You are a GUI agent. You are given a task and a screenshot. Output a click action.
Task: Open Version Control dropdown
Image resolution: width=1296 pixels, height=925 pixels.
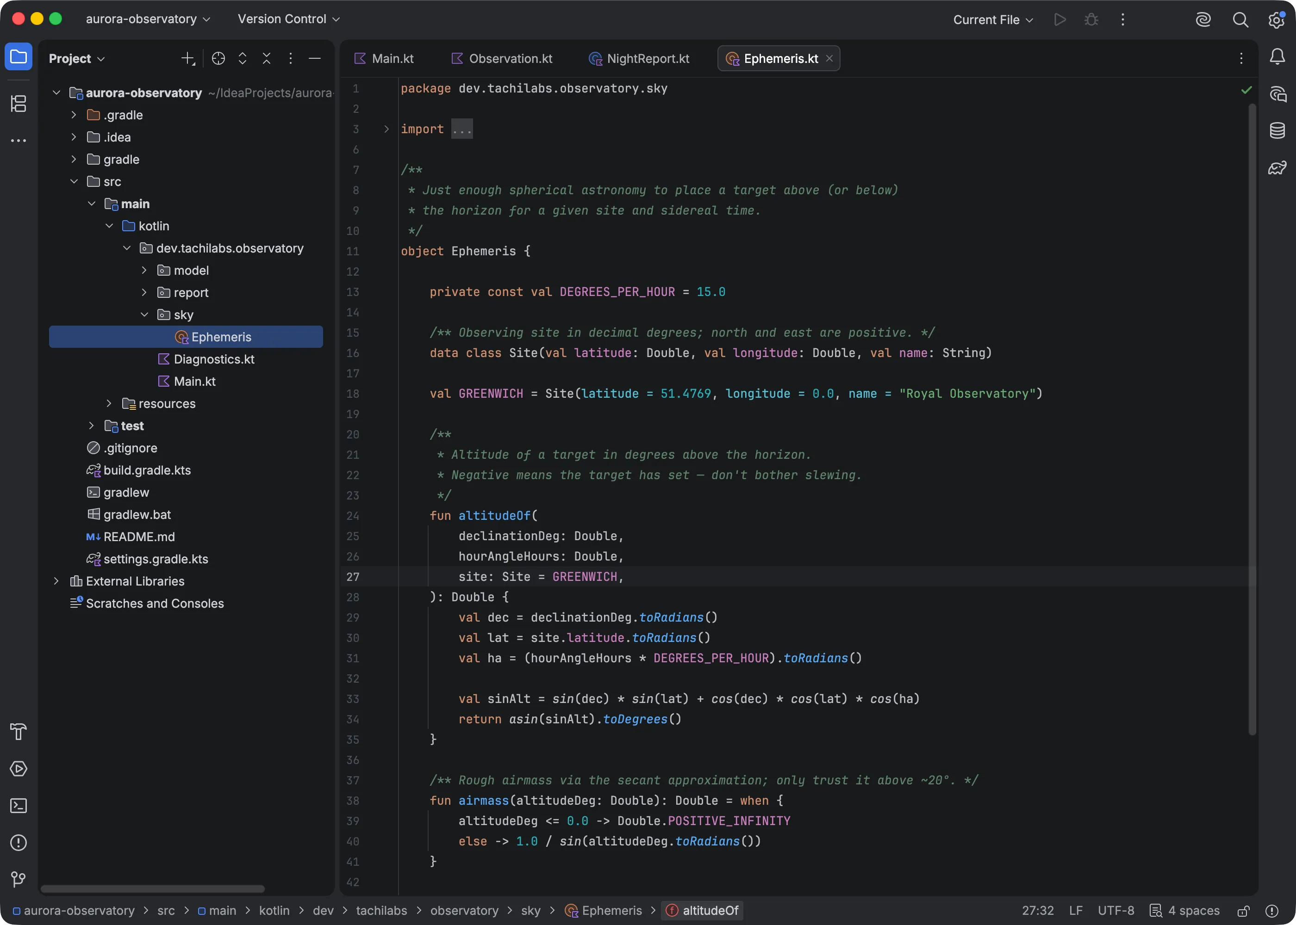pos(288,19)
